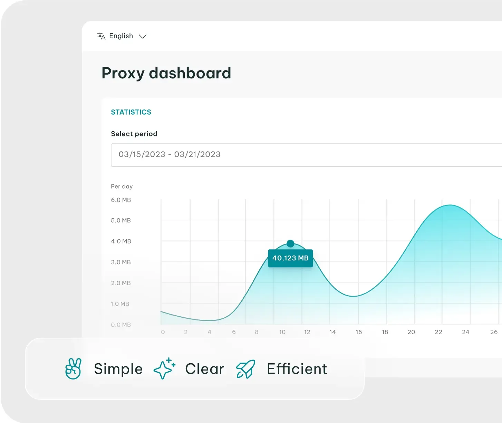The image size is (502, 423).
Task: Click the 2.0 MB axis label
Action: (x=121, y=283)
